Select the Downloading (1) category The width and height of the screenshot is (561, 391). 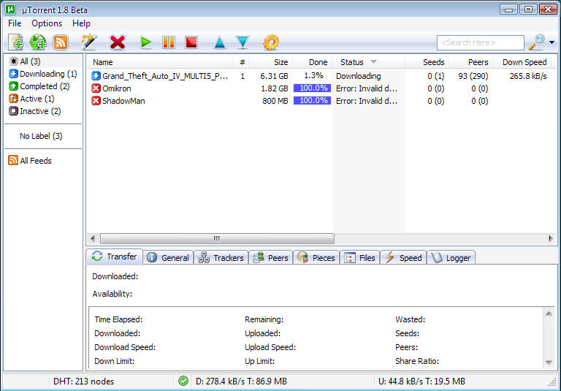pyautogui.click(x=43, y=74)
